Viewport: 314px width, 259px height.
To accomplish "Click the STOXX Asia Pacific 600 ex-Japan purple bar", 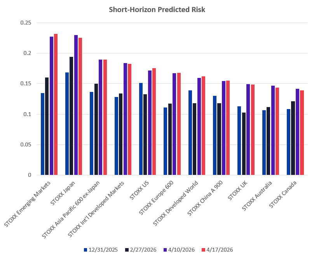I will coord(100,117).
